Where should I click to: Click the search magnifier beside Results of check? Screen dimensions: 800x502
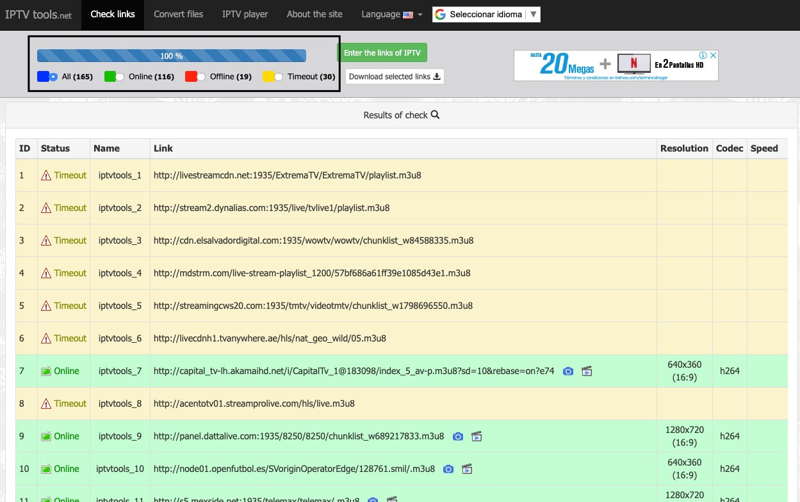436,115
